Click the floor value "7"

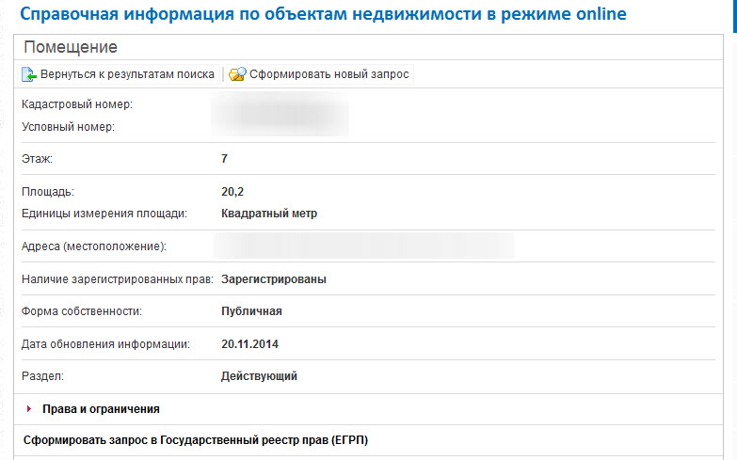click(224, 159)
